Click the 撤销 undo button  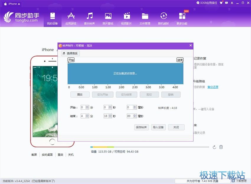[171, 95]
